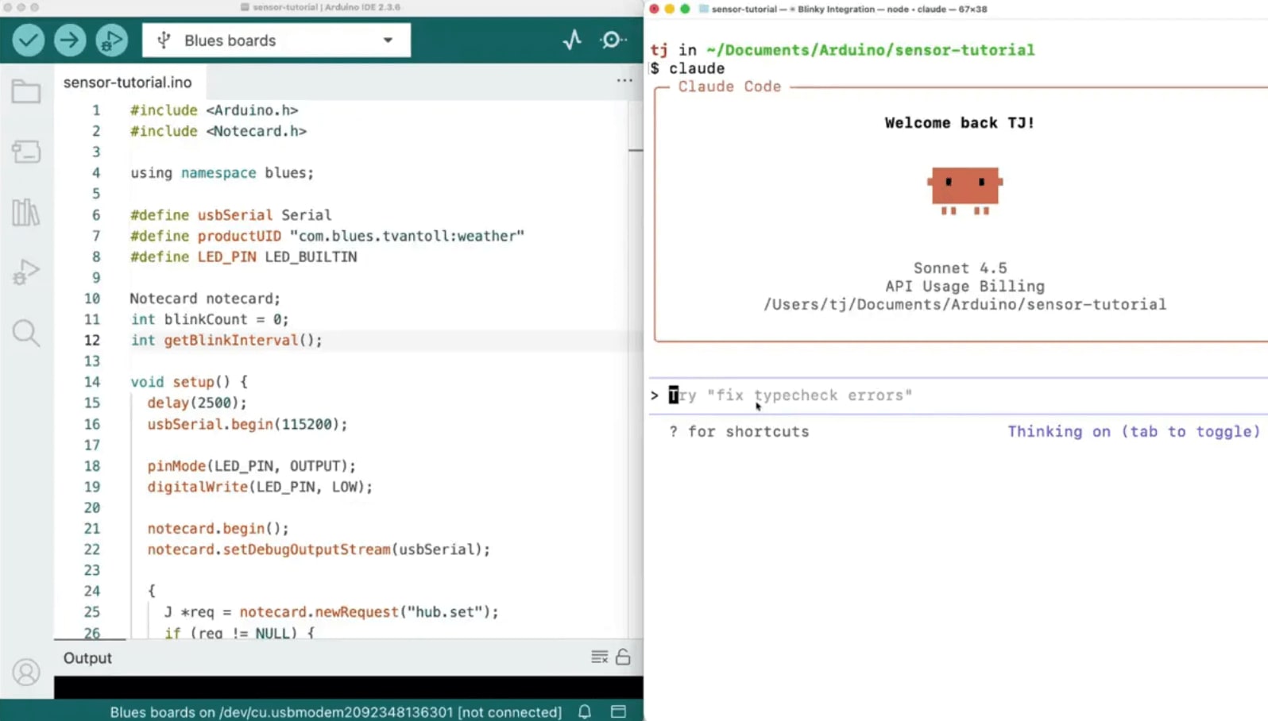Click the hub.set newRequest line 25
The width and height of the screenshot is (1268, 721).
(331, 612)
